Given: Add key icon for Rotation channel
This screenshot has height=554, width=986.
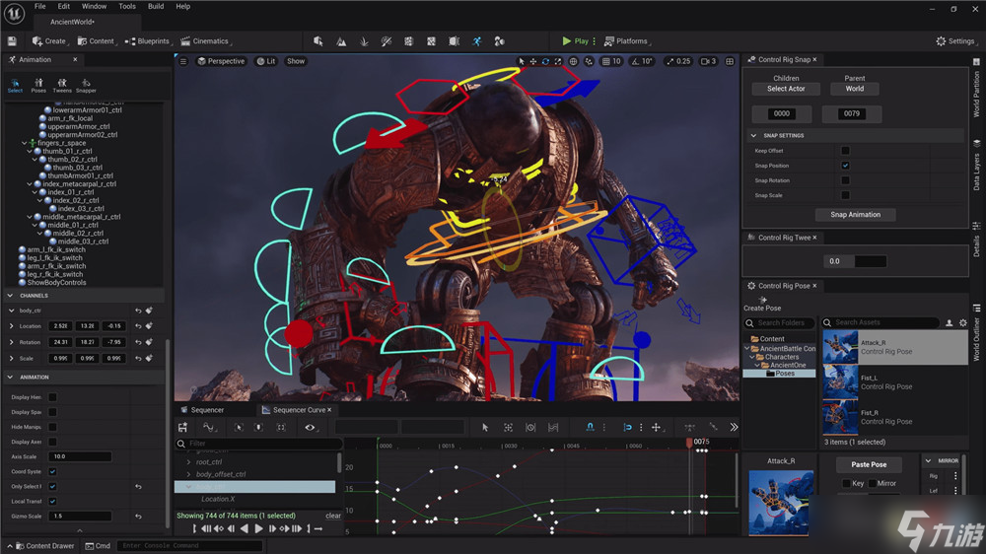Looking at the screenshot, I should point(149,342).
